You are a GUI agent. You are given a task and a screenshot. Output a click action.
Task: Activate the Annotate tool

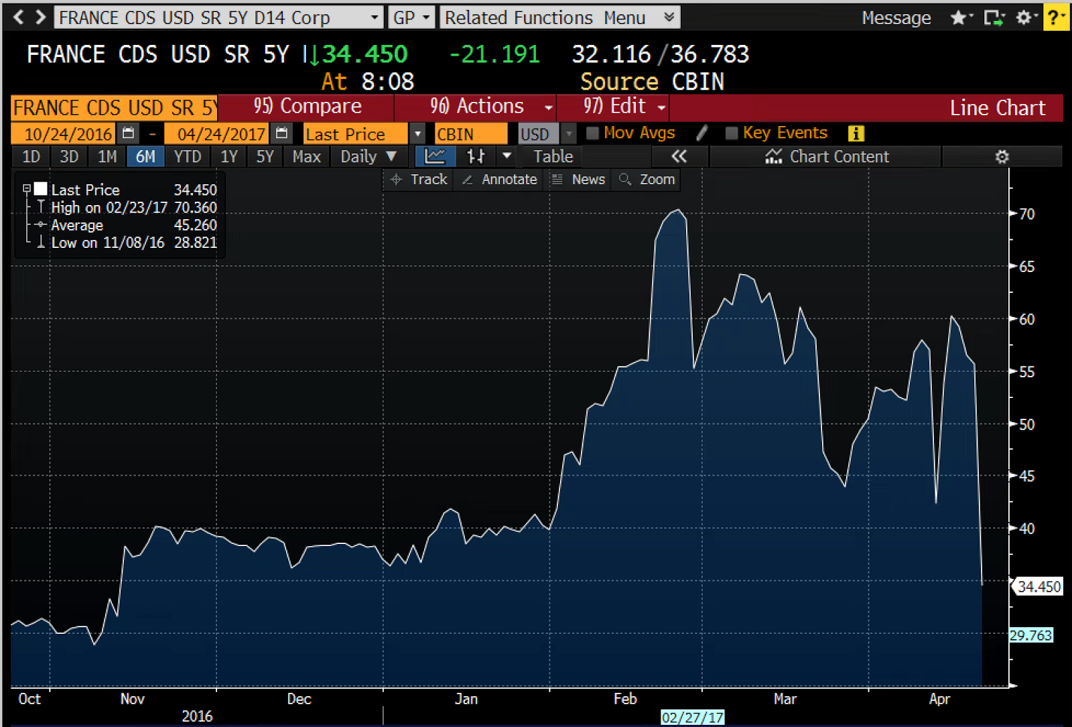pos(499,180)
